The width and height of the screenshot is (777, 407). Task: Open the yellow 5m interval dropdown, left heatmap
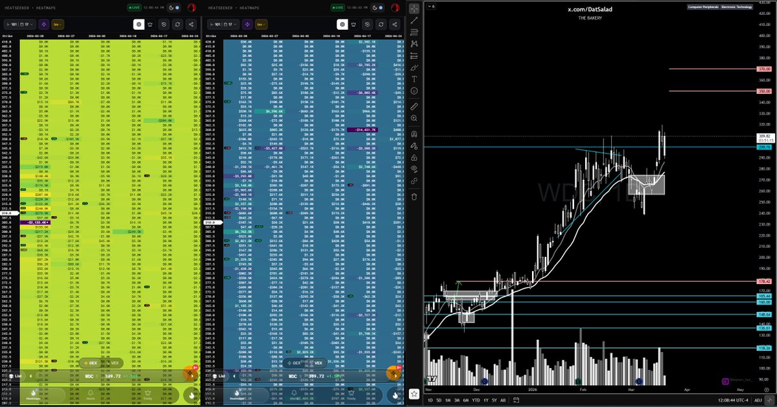point(58,24)
